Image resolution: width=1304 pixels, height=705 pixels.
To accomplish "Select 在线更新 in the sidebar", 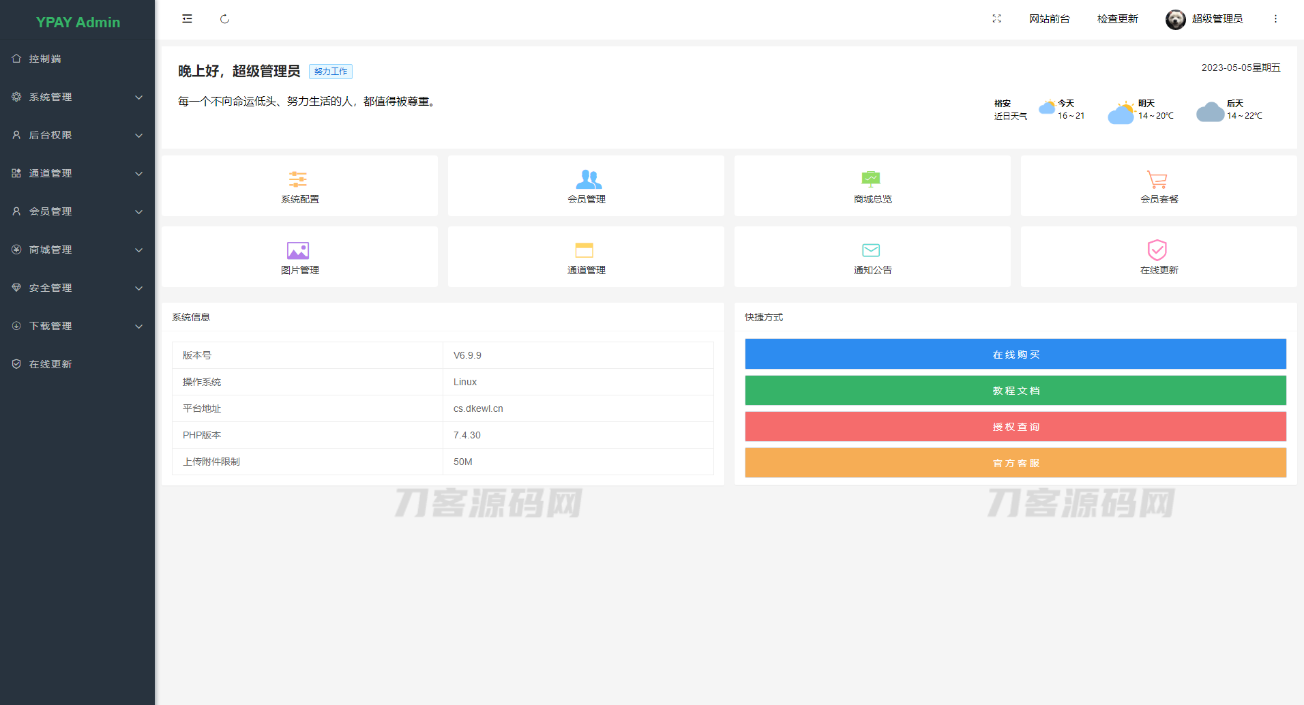I will [x=50, y=364].
